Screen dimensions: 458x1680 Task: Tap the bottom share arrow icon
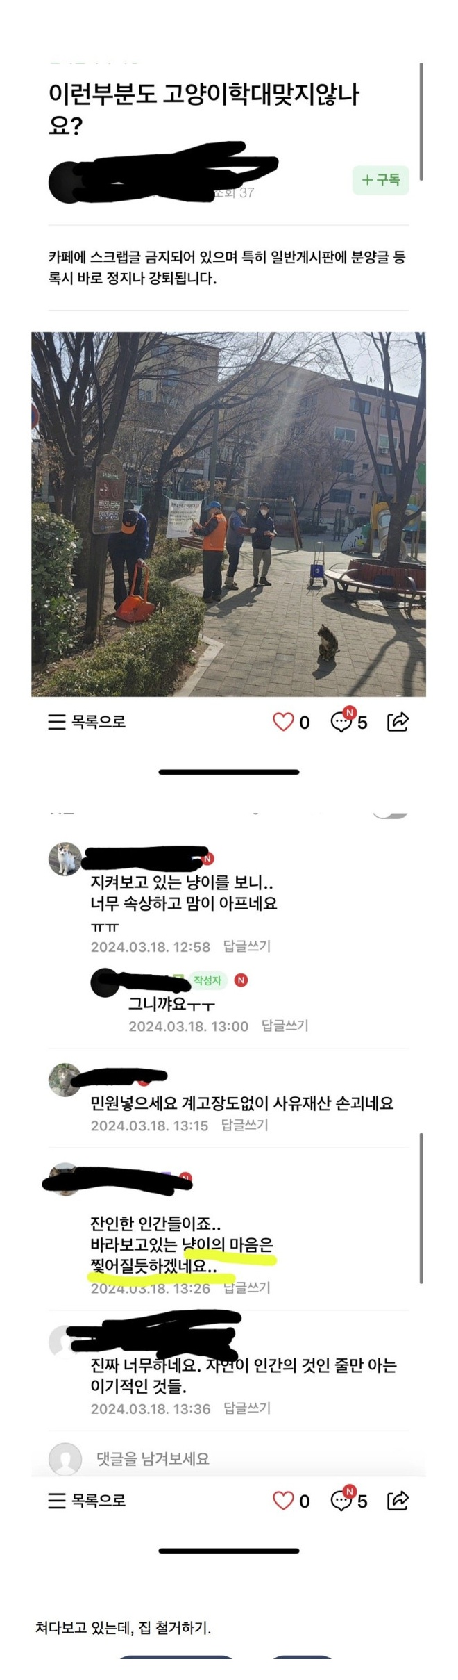(398, 1501)
